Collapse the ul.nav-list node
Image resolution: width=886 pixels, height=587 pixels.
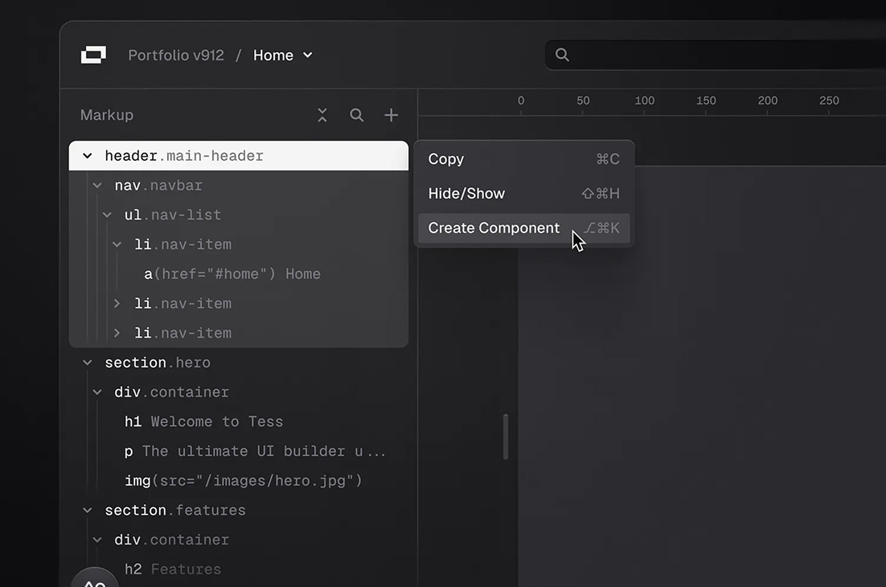108,215
